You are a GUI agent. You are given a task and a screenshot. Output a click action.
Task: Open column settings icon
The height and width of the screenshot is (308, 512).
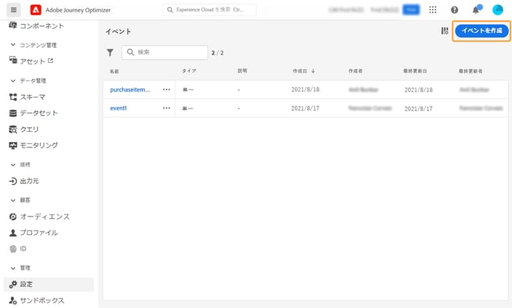(x=444, y=31)
